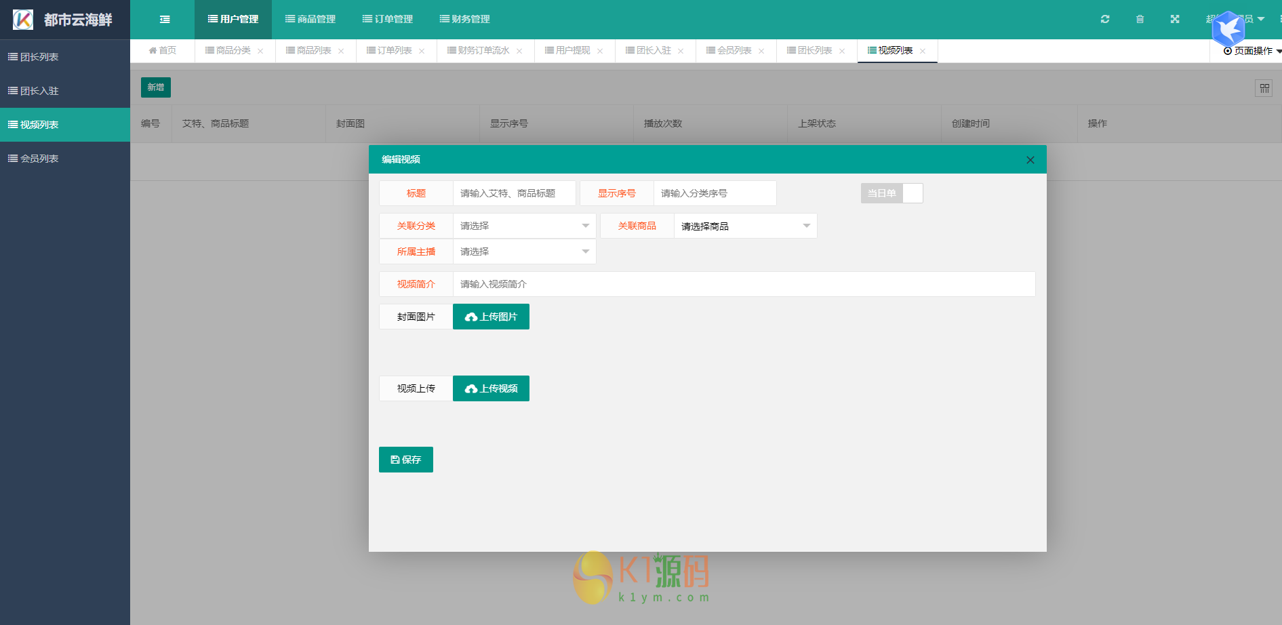Close the 编辑视频 dialog with X
This screenshot has width=1282, height=625.
click(x=1030, y=160)
